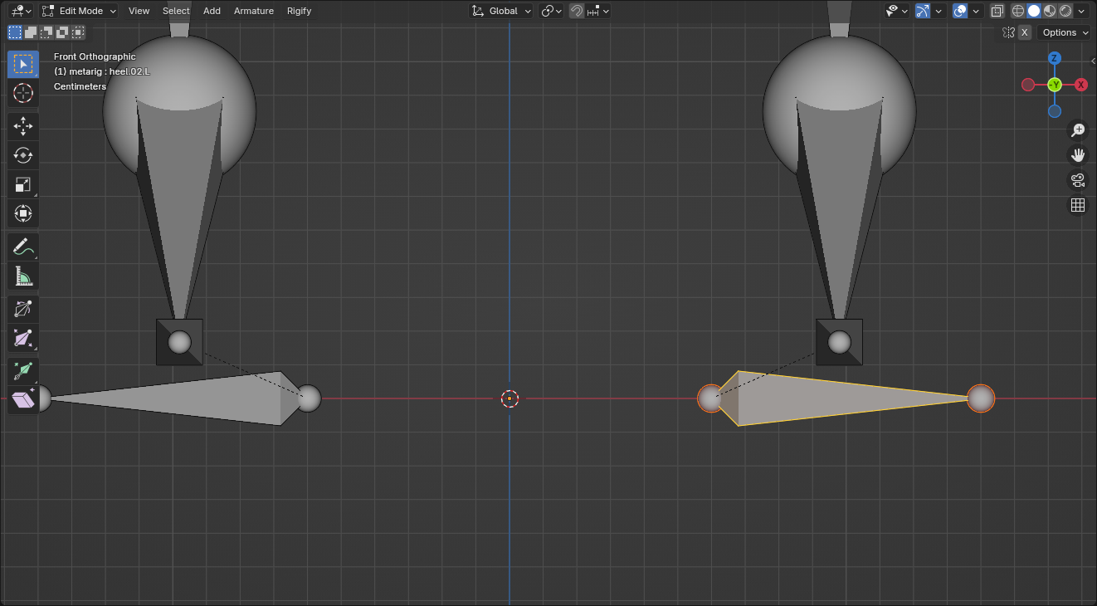Click the zoom magnifier viewport gizmo

click(x=1078, y=130)
